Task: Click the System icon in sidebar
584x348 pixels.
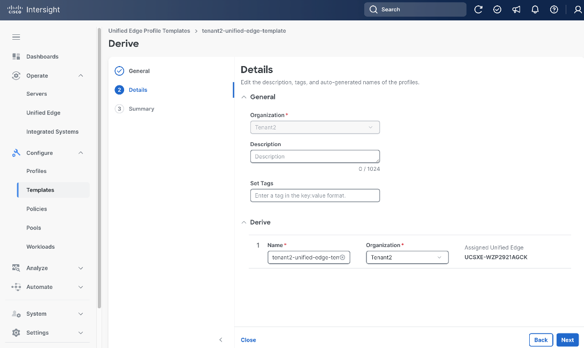Action: click(16, 314)
